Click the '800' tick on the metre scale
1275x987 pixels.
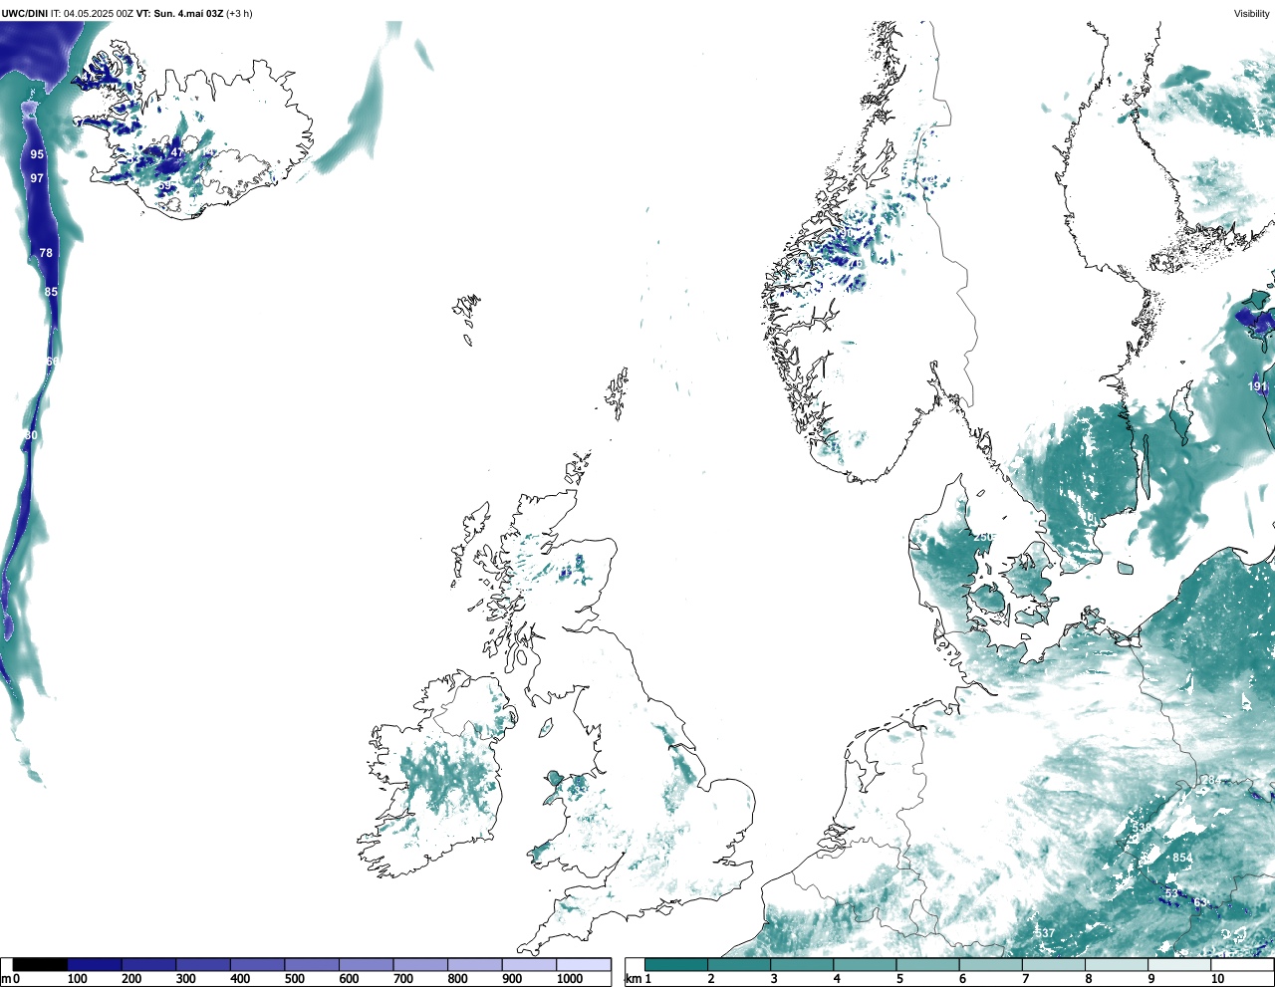tap(457, 979)
